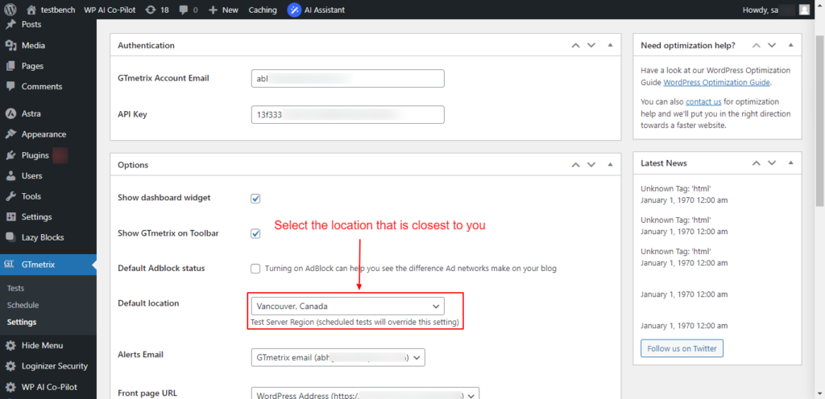Move Options panel down

(x=591, y=165)
